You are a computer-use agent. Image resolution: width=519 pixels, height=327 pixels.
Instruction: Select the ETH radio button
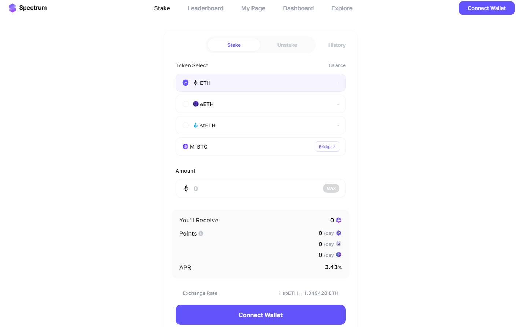pyautogui.click(x=185, y=83)
